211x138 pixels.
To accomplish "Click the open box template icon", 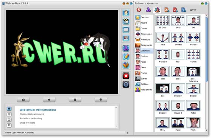I will [126, 65].
